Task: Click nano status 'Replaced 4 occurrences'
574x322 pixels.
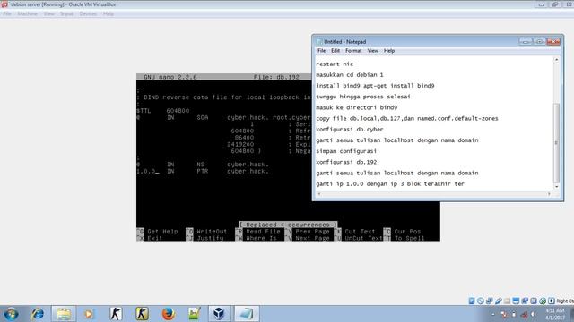Action: 288,225
